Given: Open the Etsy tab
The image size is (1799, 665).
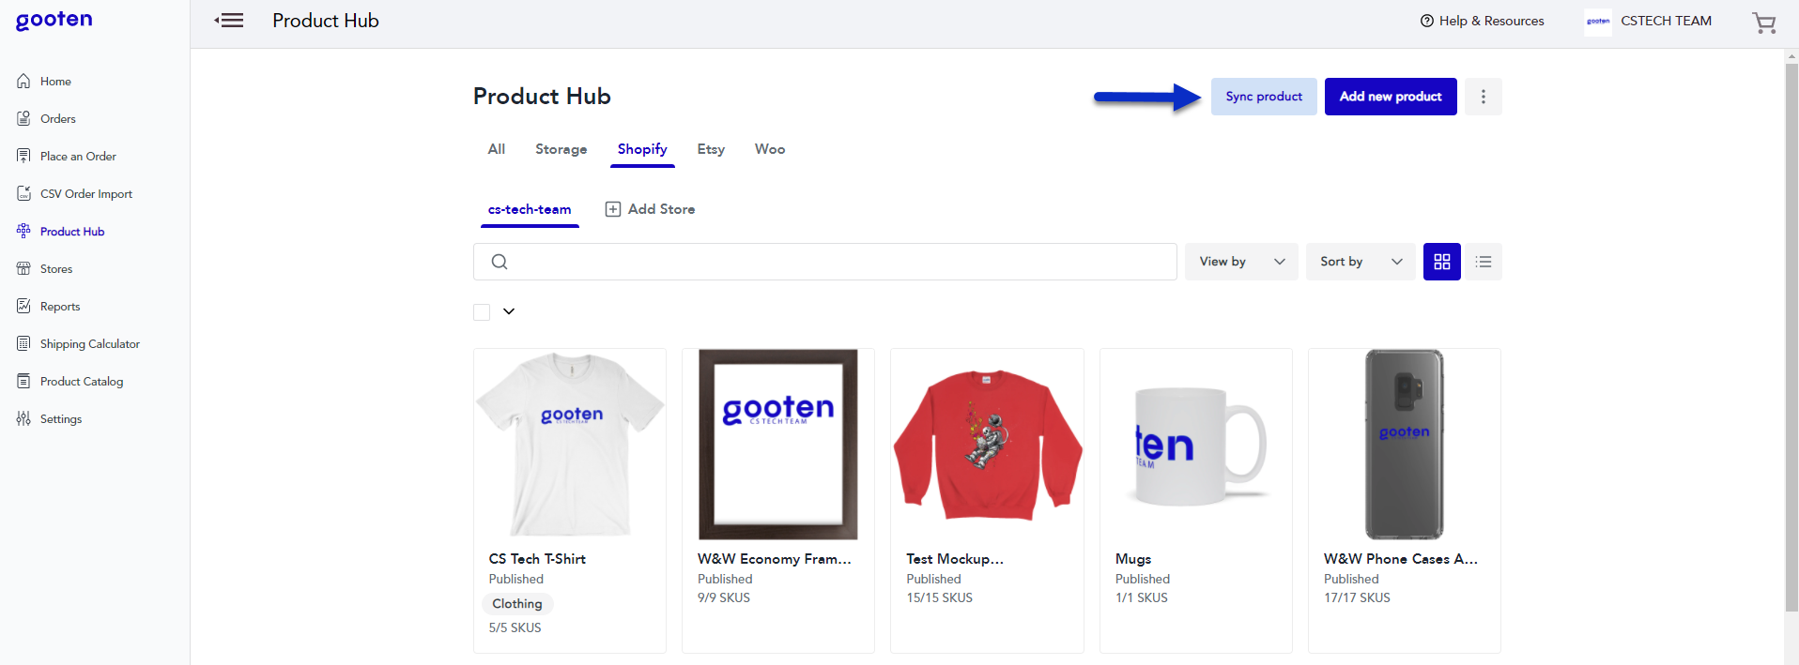Looking at the screenshot, I should [x=711, y=149].
